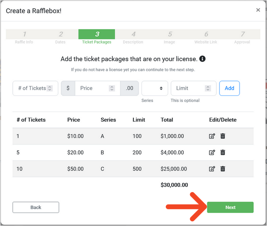Edit the 10-ticket $50.00 package
The width and height of the screenshot is (267, 226).
pos(212,169)
